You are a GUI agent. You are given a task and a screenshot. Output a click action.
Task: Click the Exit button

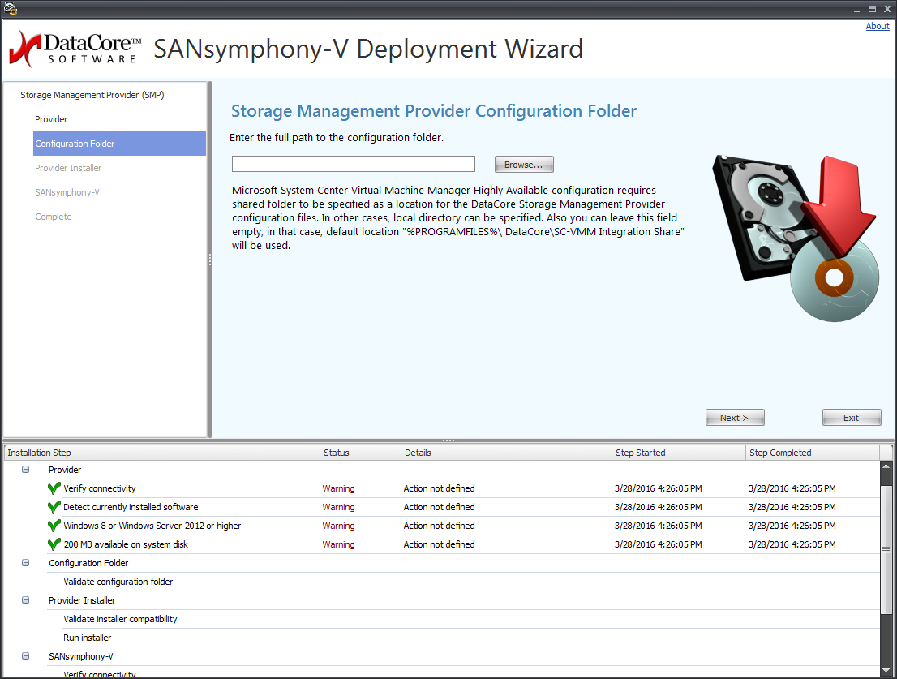click(851, 418)
